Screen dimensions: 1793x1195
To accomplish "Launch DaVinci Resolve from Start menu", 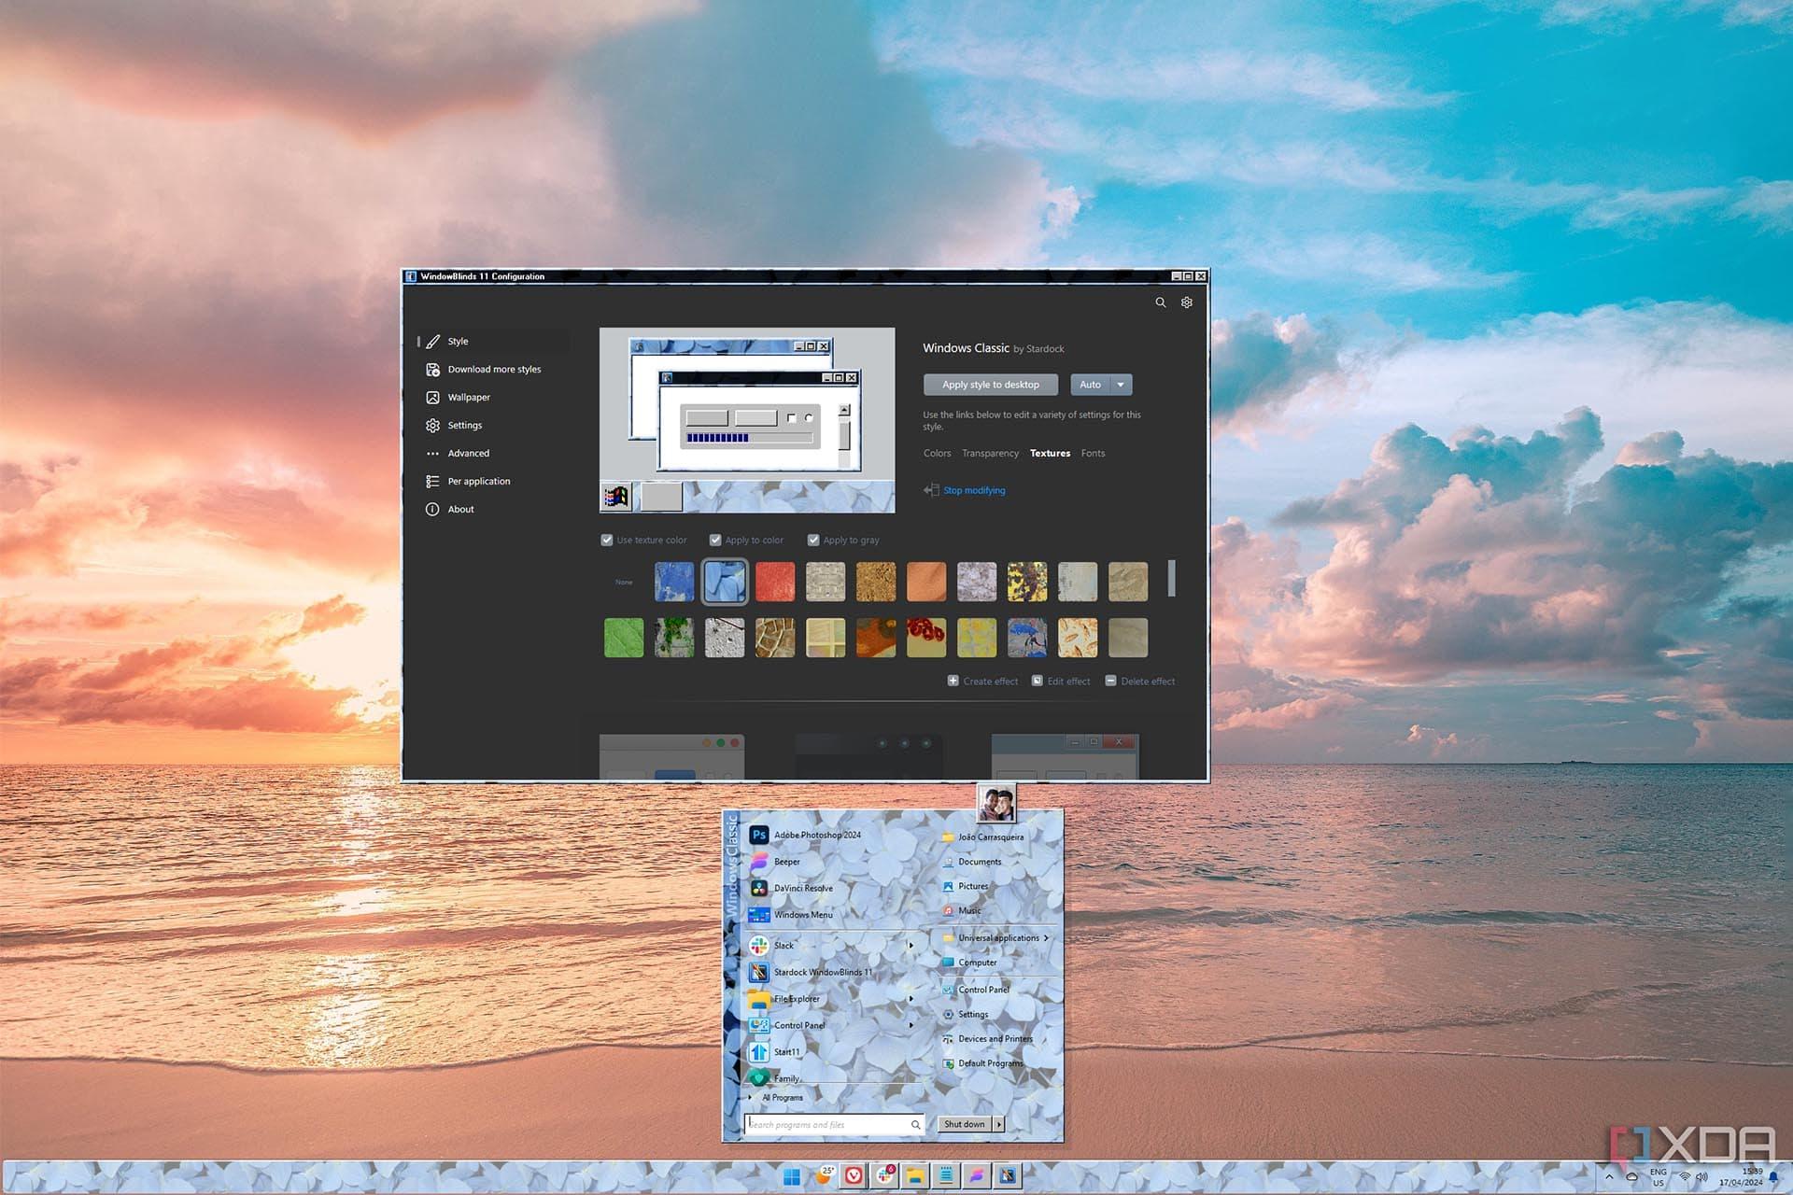I will coord(803,889).
